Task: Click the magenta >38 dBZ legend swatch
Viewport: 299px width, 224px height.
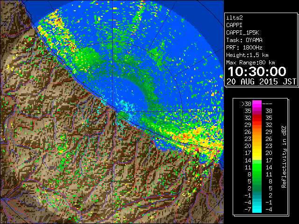Action: (257, 104)
